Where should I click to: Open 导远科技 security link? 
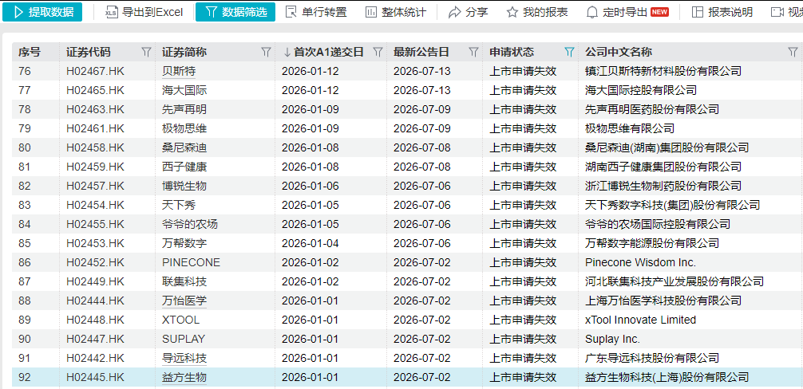pos(184,358)
